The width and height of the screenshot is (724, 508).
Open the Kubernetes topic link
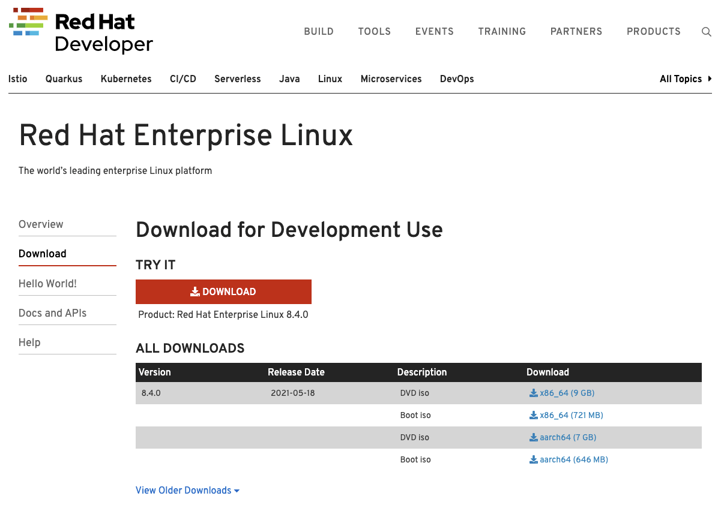[x=126, y=79]
